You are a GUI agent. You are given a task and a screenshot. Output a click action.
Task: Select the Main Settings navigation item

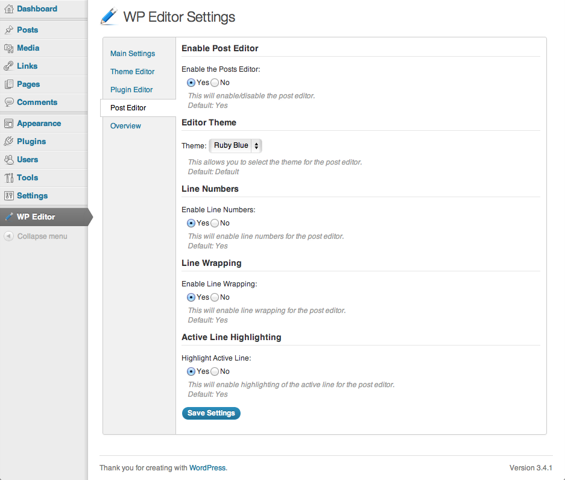[x=132, y=53]
